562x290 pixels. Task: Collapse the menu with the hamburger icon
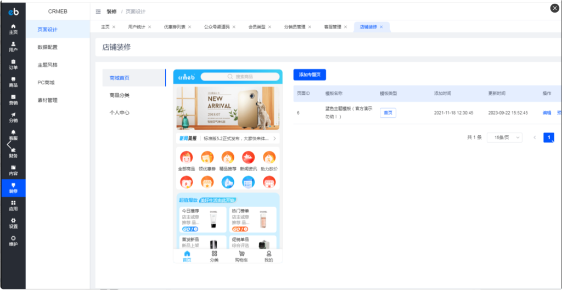[x=98, y=12]
